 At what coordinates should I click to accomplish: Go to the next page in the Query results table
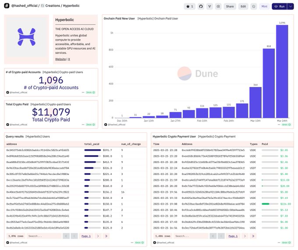(x=98, y=236)
